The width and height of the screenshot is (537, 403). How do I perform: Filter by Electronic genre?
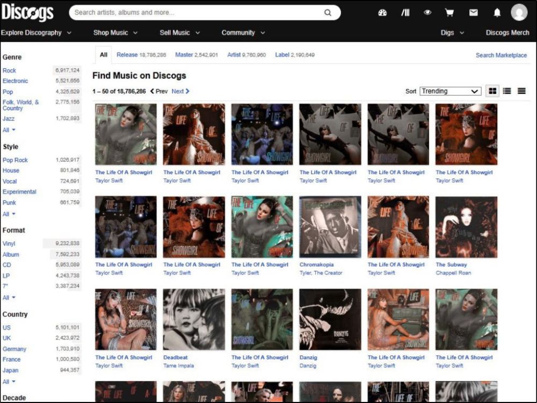[15, 81]
